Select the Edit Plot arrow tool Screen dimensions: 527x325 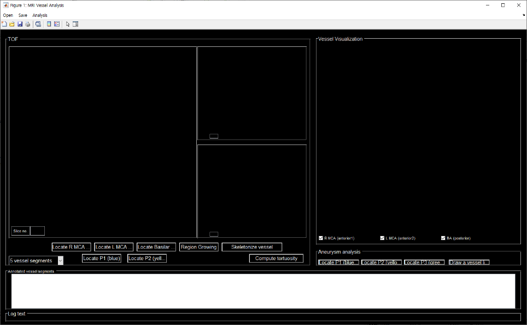tap(68, 24)
